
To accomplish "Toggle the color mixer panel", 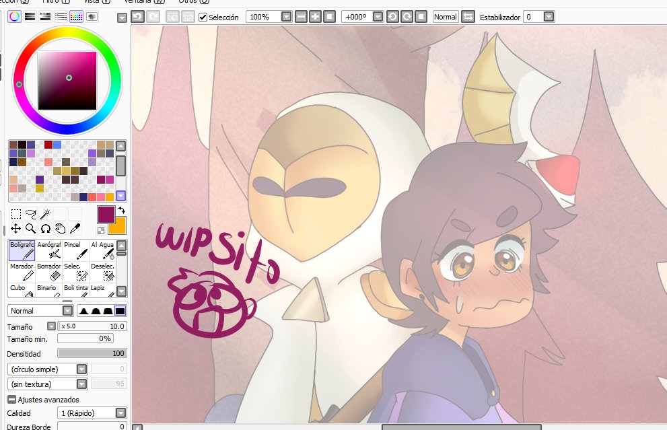I will click(x=61, y=17).
